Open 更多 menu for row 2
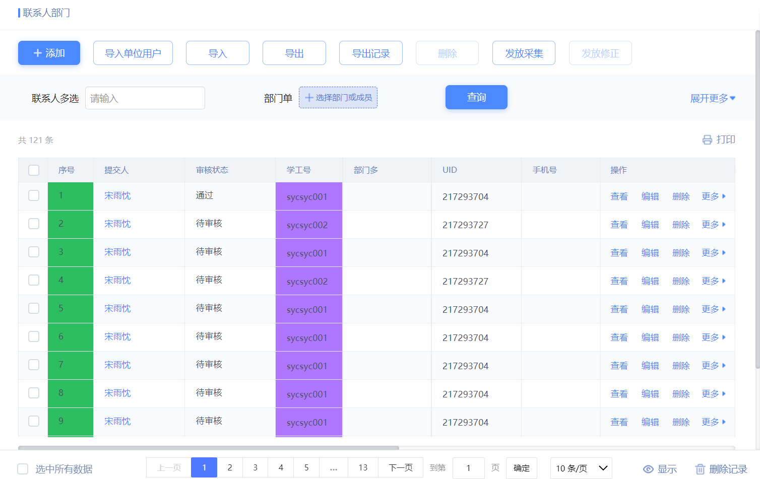 point(714,225)
